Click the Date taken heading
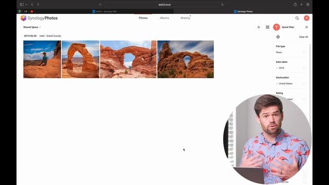The height and width of the screenshot is (185, 329). coord(282,62)
